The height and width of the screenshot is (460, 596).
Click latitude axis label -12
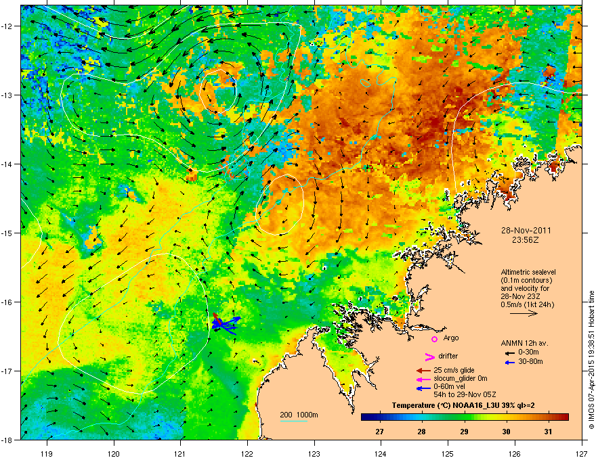tap(7, 26)
